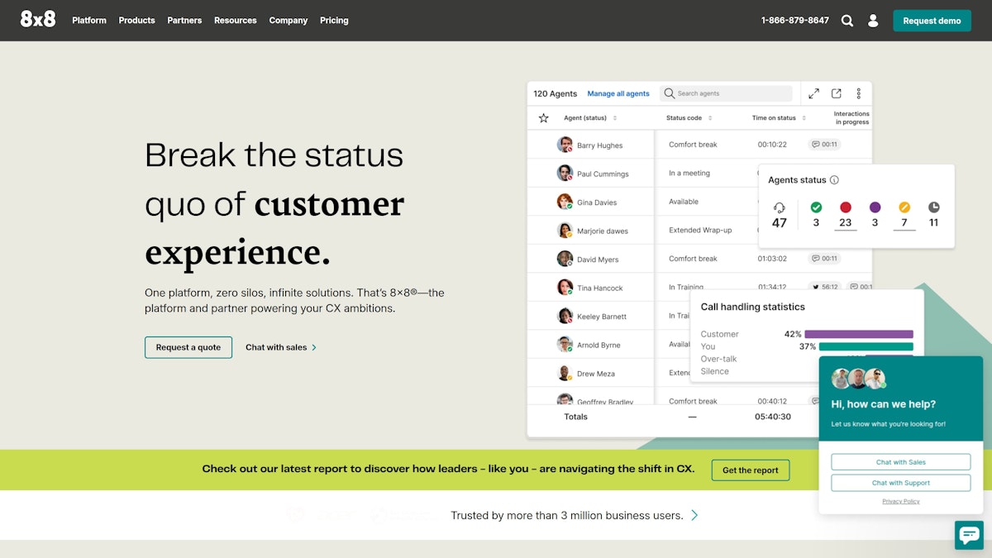The image size is (992, 558).
Task: Click Chat with Sales in chat popup
Action: [901, 462]
